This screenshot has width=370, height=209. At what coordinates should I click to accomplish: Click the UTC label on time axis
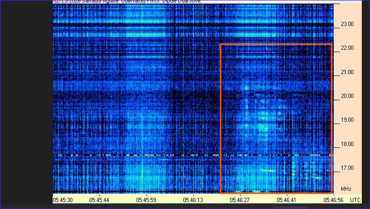coord(355,200)
